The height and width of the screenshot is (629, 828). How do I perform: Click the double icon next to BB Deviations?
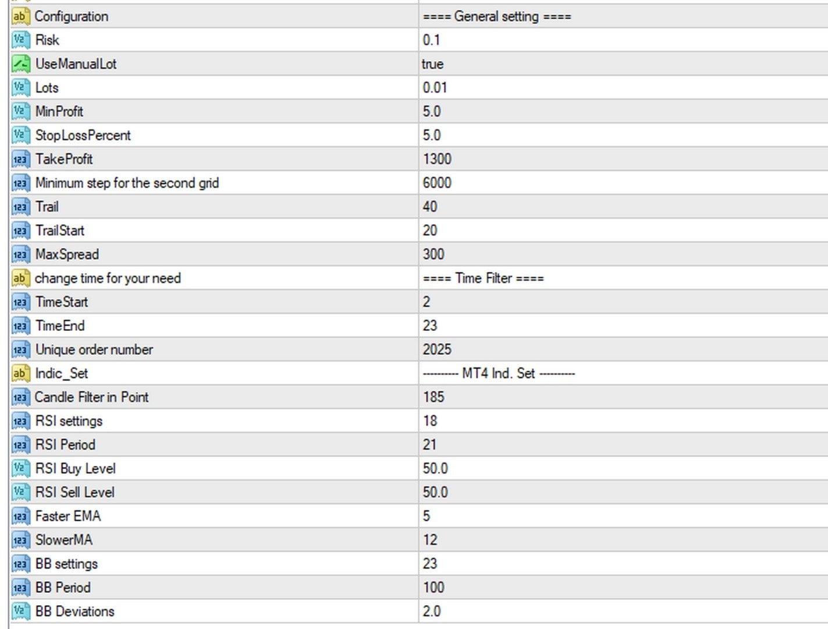click(x=20, y=612)
